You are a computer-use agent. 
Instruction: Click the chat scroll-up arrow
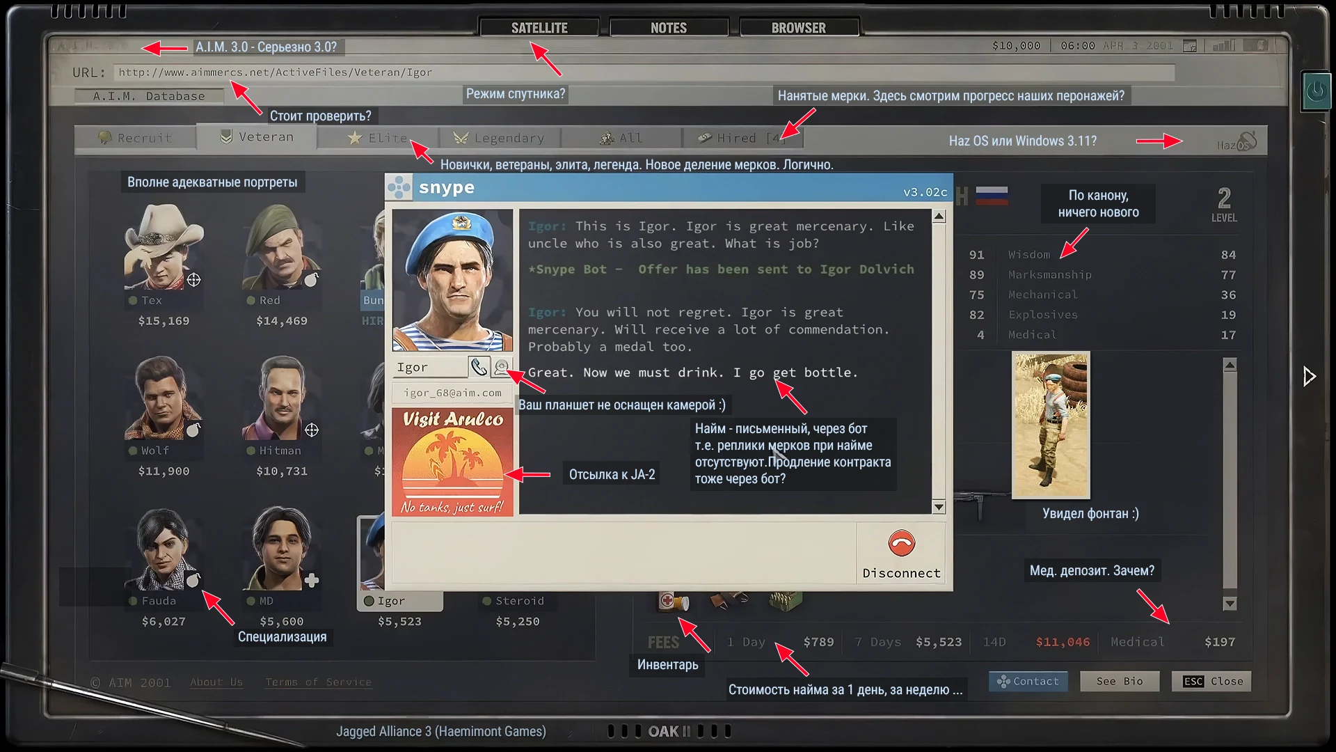(939, 217)
